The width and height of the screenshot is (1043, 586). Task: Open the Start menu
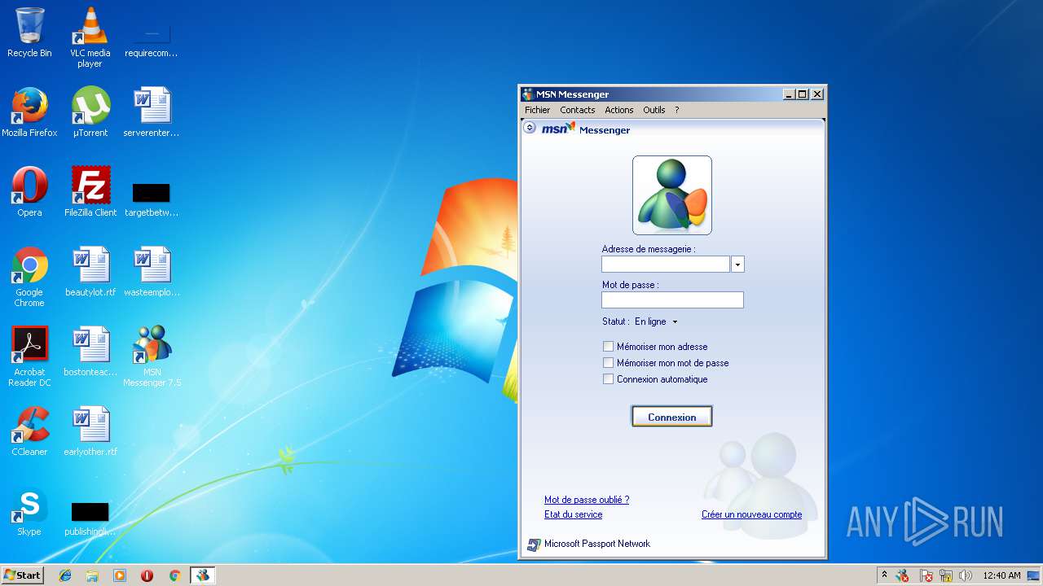pyautogui.click(x=22, y=575)
